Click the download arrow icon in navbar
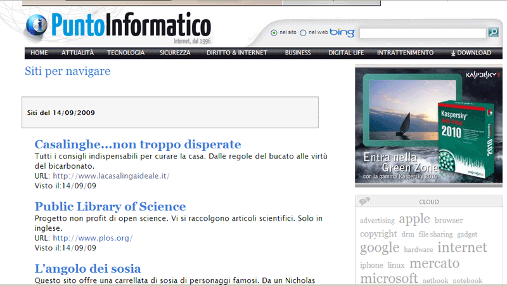The image size is (507, 286). [453, 53]
